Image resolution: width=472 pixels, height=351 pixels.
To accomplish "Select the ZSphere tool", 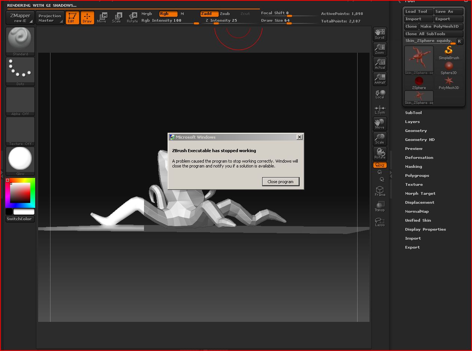I will pyautogui.click(x=419, y=83).
